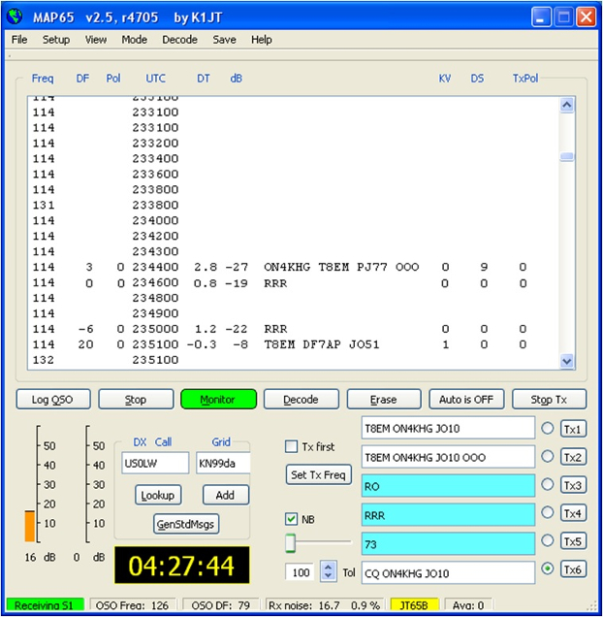Viewport: 603px width, 617px height.
Task: Click the scroll up arrow of decode list
Action: [567, 105]
